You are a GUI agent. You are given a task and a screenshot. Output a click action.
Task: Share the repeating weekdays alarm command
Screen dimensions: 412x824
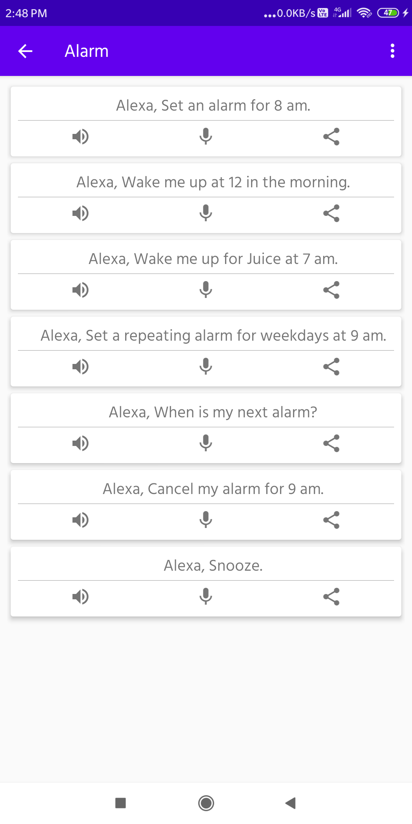[x=331, y=367]
